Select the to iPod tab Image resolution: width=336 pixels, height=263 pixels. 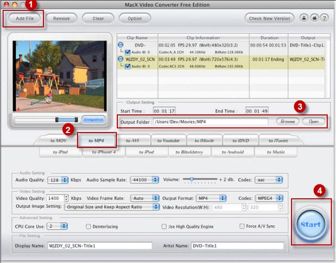coord(147,152)
